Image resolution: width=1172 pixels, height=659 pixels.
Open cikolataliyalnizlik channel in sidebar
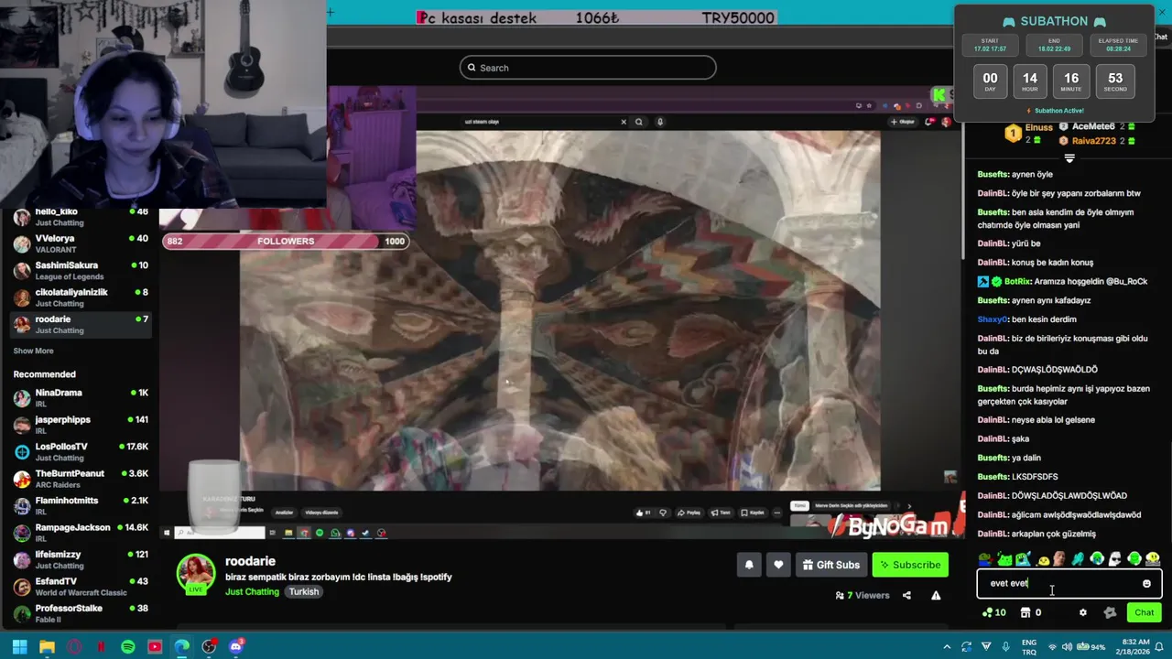(81, 297)
